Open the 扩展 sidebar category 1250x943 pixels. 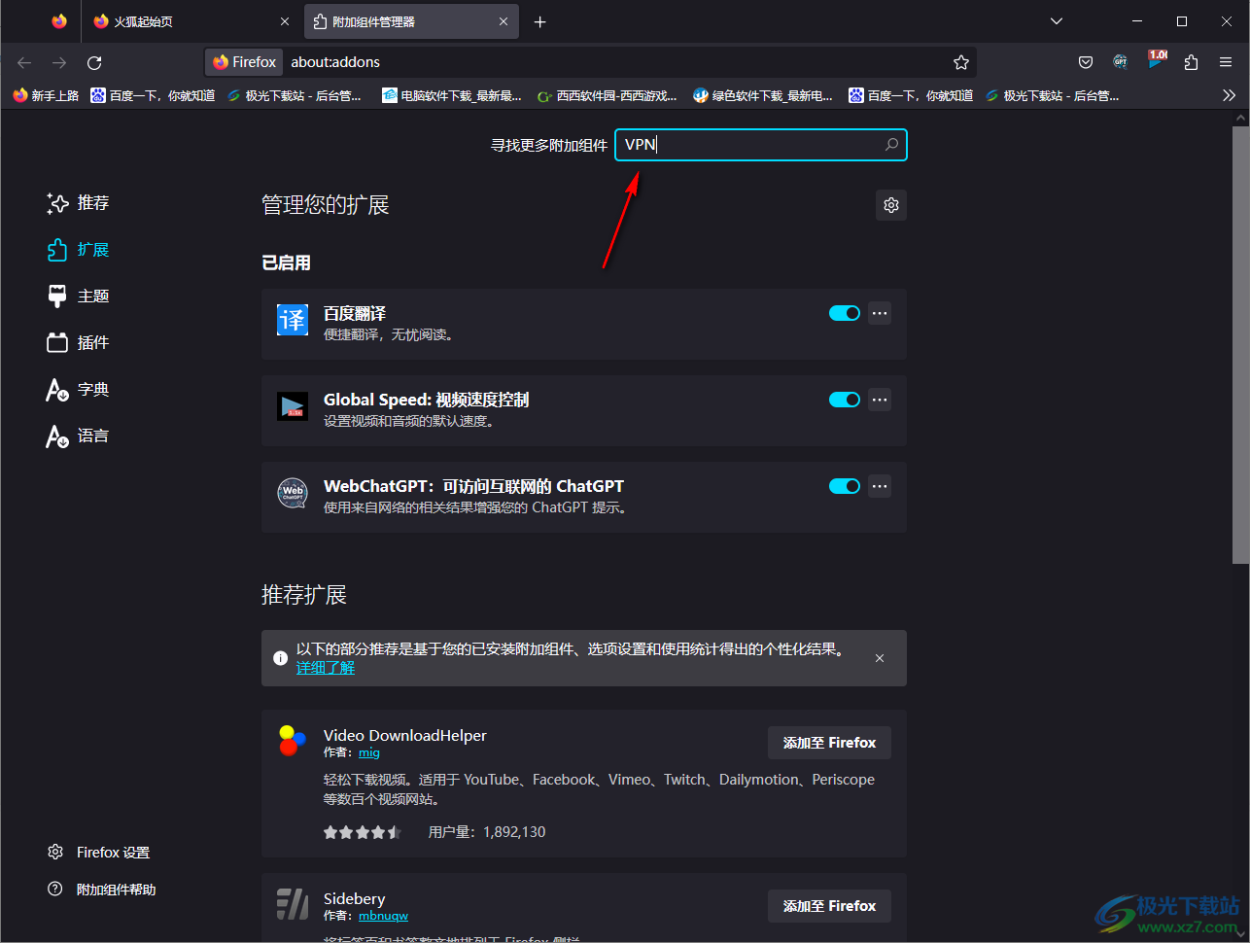(x=79, y=250)
